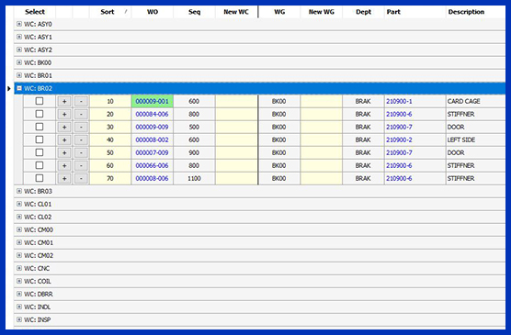Select the checkbox for work order 000008-006
This screenshot has height=335, width=511.
40,178
